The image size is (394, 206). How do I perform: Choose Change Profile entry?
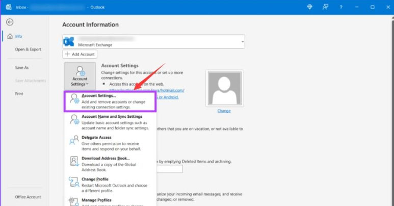pos(110,185)
